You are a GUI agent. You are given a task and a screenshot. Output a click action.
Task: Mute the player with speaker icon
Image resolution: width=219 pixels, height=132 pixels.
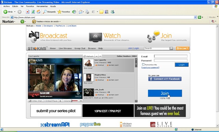60,101
